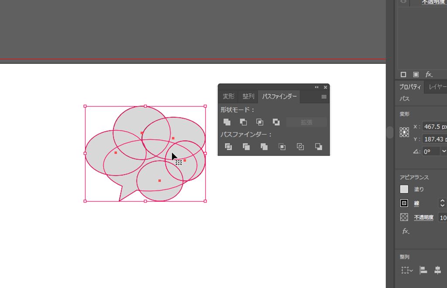The height and width of the screenshot is (288, 447).
Task: Apply Minus Back pathfinder
Action: tap(319, 147)
